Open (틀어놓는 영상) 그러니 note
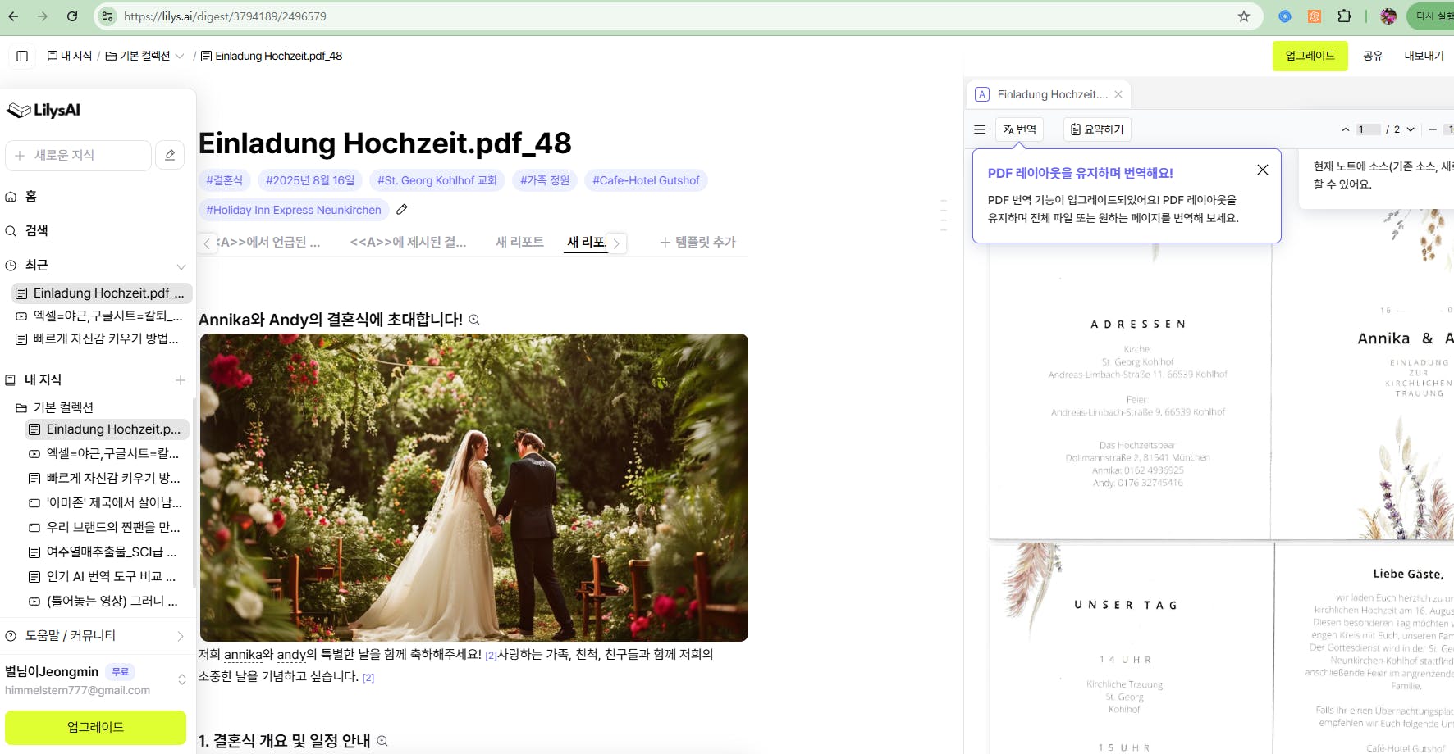Viewport: 1454px width, 754px height. [x=107, y=601]
